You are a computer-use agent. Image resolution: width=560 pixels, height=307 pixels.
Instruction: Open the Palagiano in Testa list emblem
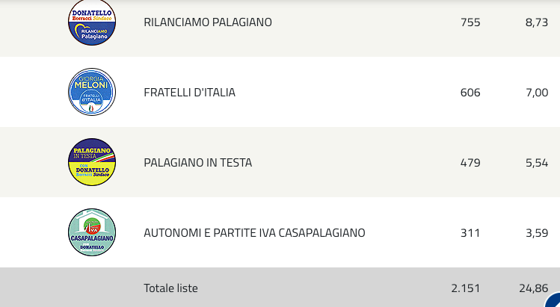[x=92, y=162]
